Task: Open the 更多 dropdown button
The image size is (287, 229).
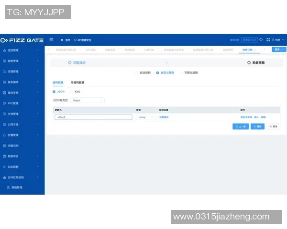Action: (279, 50)
